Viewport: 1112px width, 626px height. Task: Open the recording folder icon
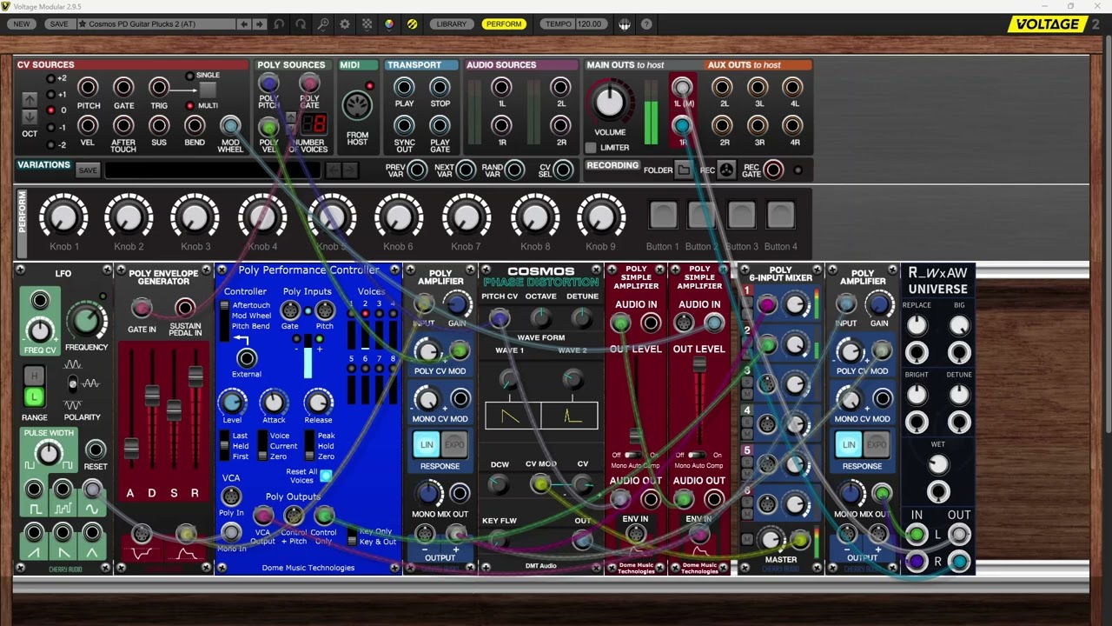tap(685, 170)
